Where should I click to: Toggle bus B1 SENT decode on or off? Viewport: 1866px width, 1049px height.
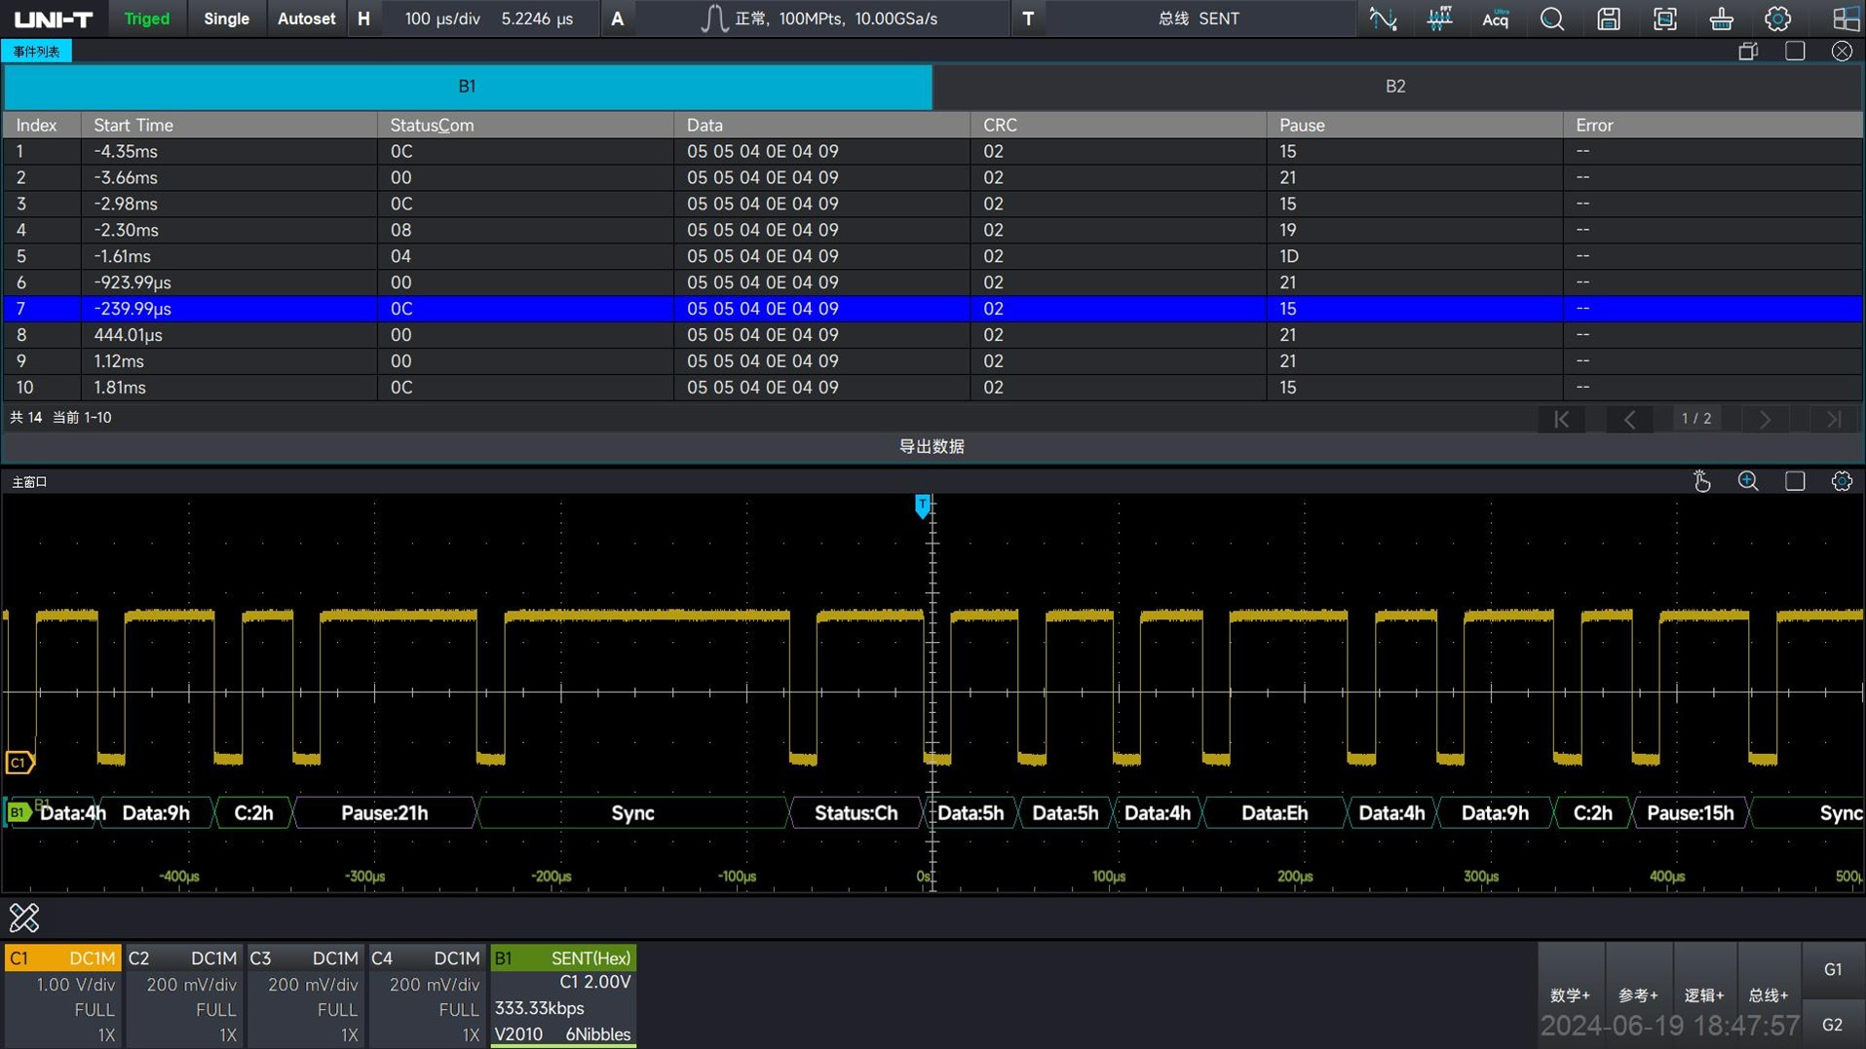click(563, 958)
